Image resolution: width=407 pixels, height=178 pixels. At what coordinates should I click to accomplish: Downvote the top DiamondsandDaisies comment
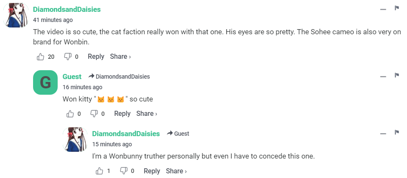point(67,57)
